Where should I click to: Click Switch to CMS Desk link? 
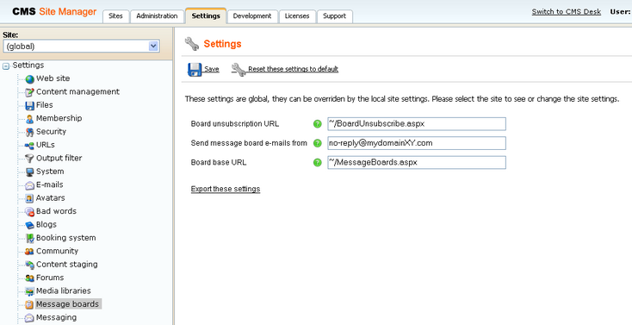tap(567, 12)
